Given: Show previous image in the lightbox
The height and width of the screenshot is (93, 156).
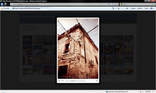Looking at the screenshot, I should tap(59, 81).
